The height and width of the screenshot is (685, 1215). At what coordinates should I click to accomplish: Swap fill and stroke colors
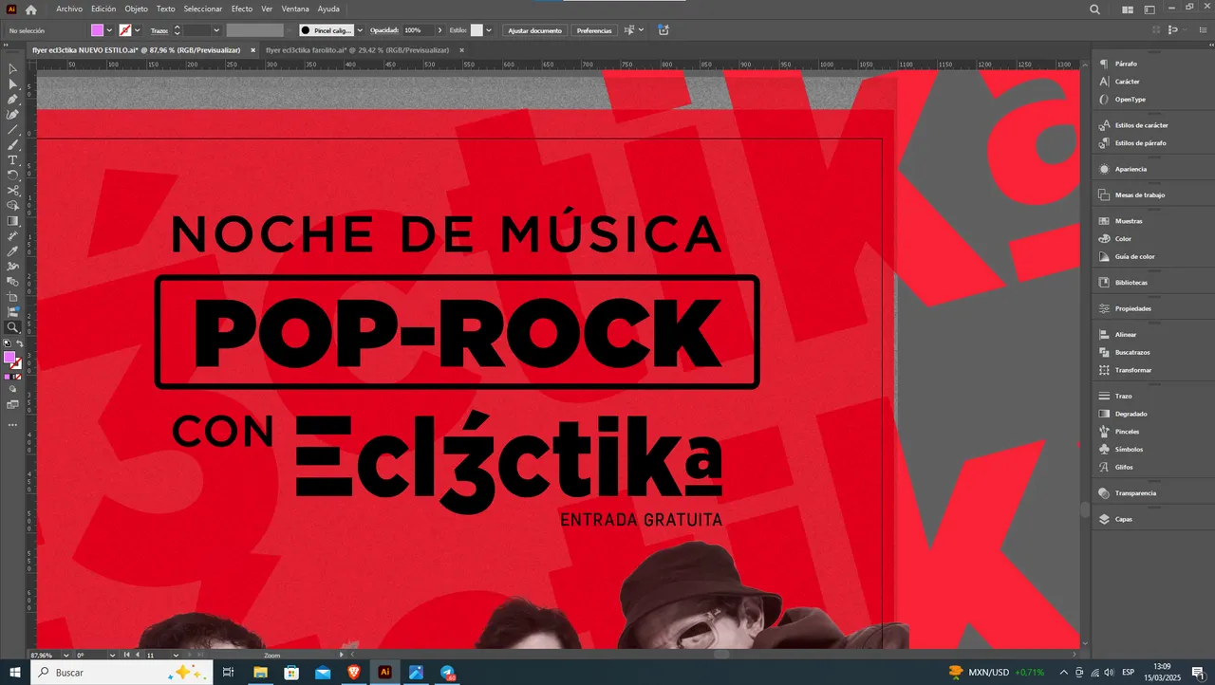[17, 344]
